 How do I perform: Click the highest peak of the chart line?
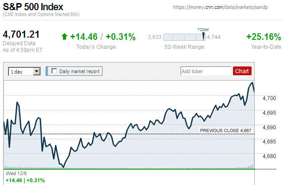(252, 83)
